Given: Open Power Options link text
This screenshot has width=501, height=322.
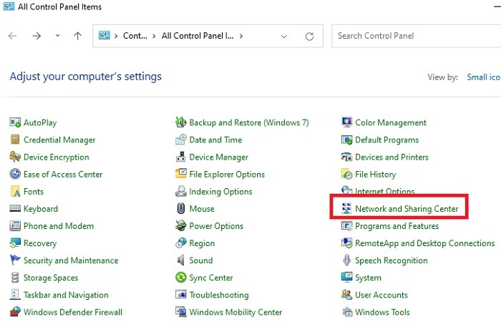Looking at the screenshot, I should 216,226.
